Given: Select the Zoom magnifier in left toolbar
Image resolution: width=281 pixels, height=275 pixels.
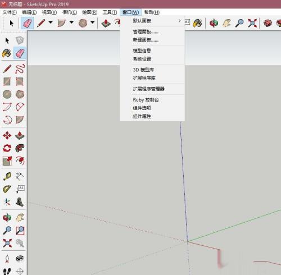Looking at the screenshot, I should pyautogui.click(x=7, y=231).
